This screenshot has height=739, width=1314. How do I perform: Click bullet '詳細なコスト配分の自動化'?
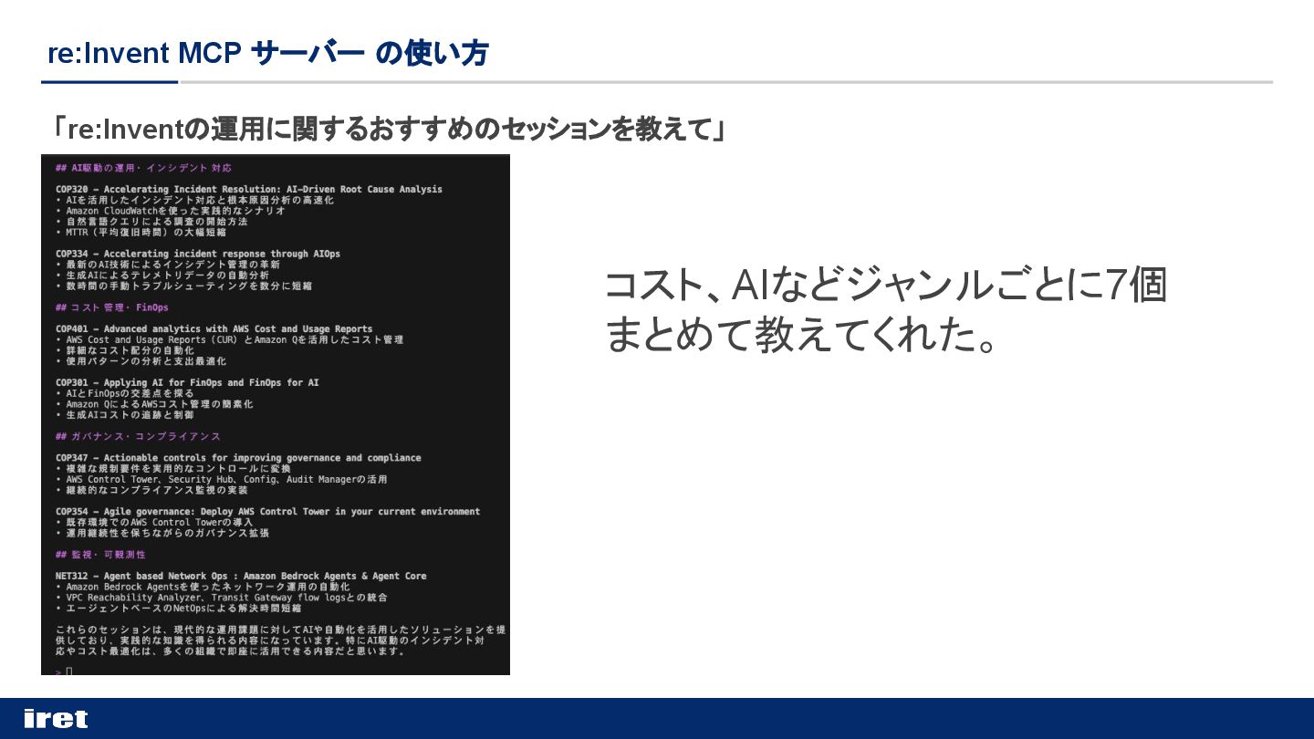[x=125, y=350]
